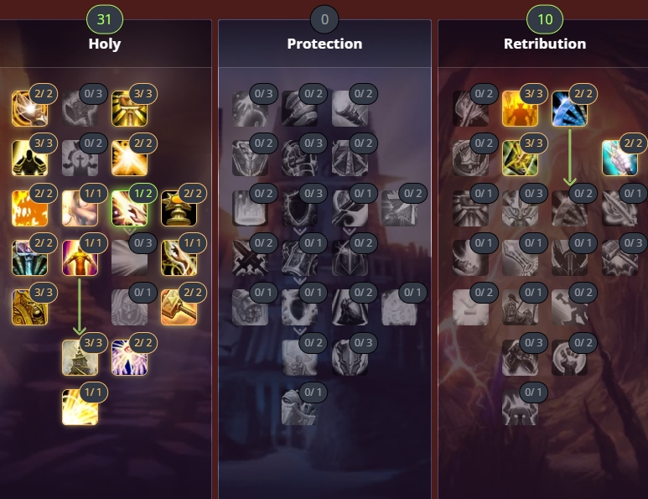Viewport: 648px width, 499px height.
Task: Open the Protection tree header
Action: click(324, 44)
